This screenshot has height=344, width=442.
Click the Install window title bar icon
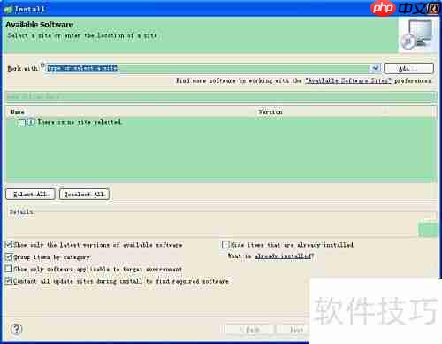pos(8,10)
